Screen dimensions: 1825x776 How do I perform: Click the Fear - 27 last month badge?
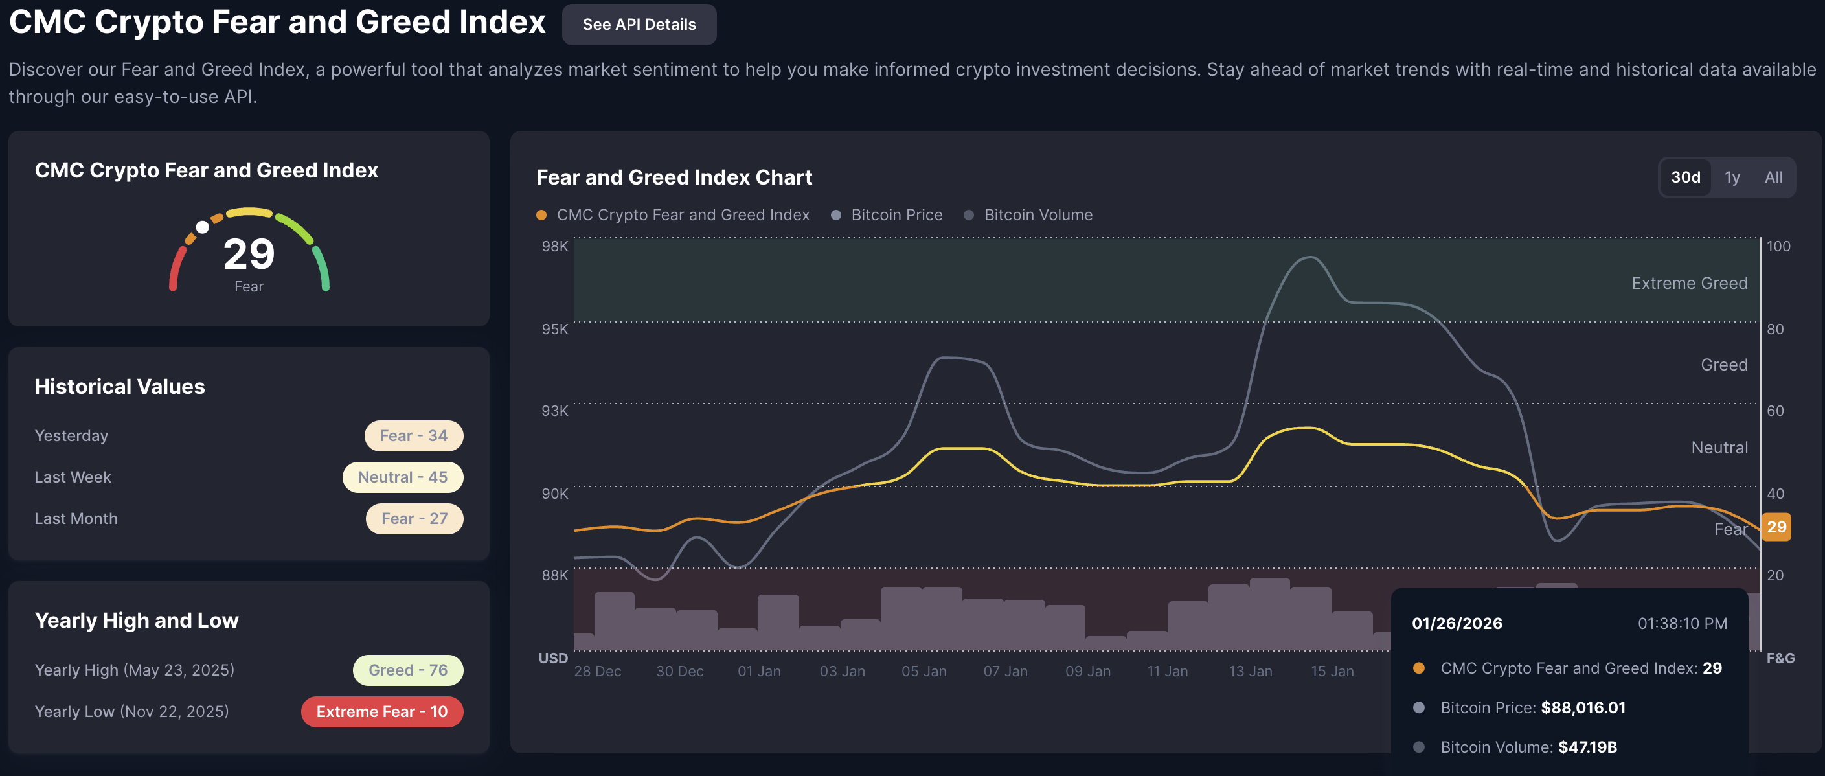[414, 519]
